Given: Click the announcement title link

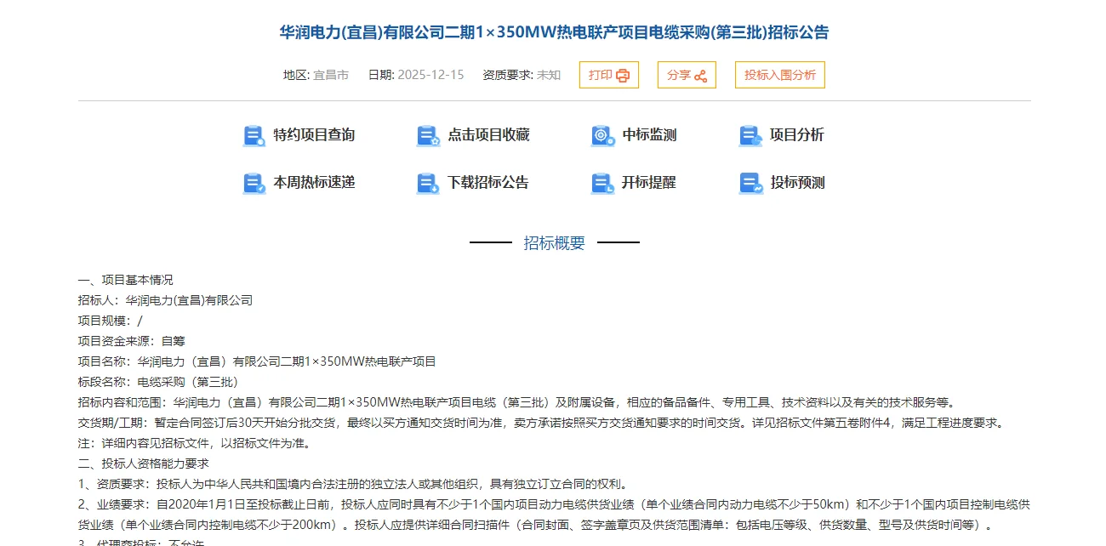Looking at the screenshot, I should tap(553, 32).
